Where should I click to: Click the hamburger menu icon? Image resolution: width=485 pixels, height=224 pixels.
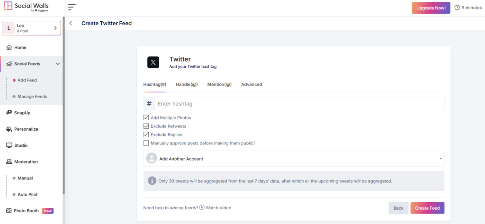(x=72, y=7)
